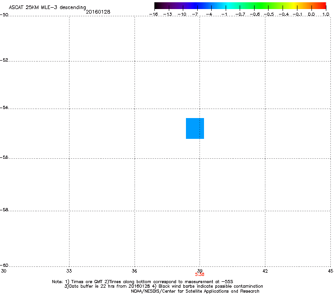Click the 1.0 color scale label
Viewport: 334px width, 294px height.
(x=326, y=14)
